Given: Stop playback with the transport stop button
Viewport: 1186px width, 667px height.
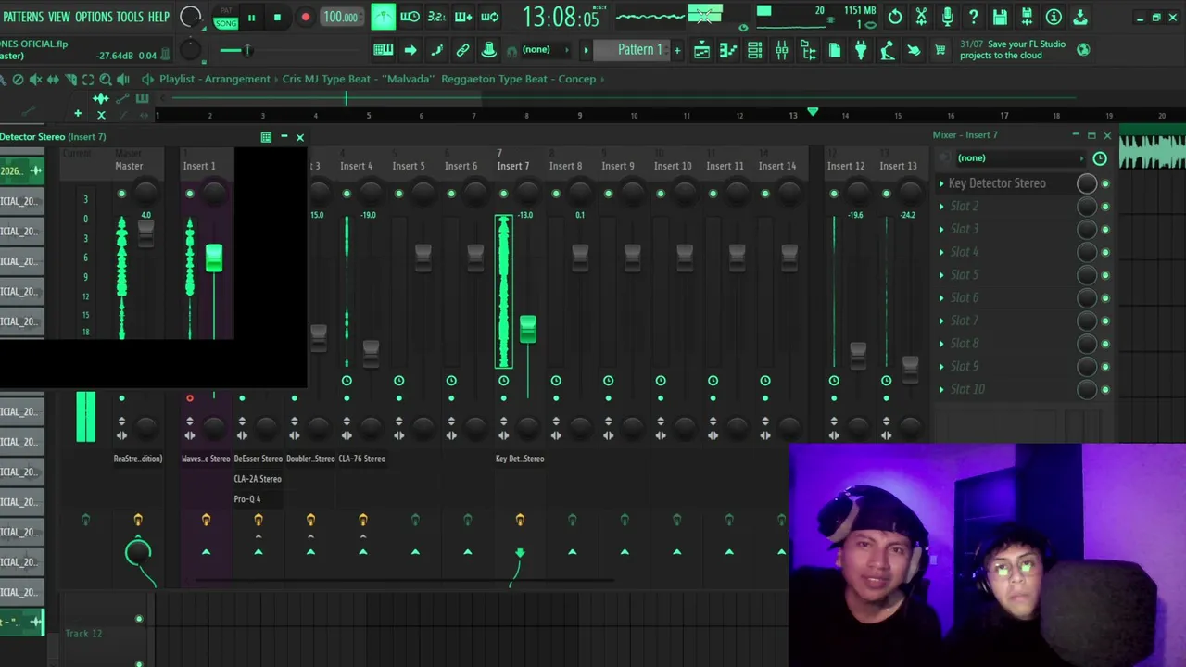Looking at the screenshot, I should [x=277, y=17].
